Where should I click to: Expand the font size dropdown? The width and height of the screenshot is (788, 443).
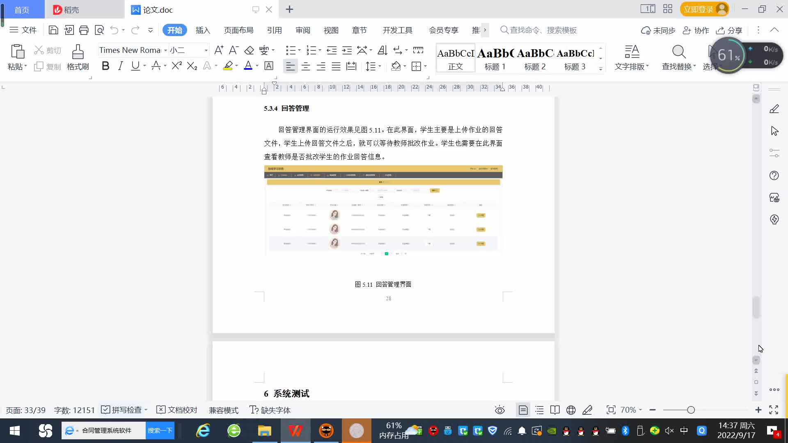[206, 50]
